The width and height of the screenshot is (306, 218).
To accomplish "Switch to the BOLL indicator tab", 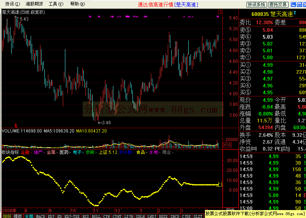I will (96, 216).
